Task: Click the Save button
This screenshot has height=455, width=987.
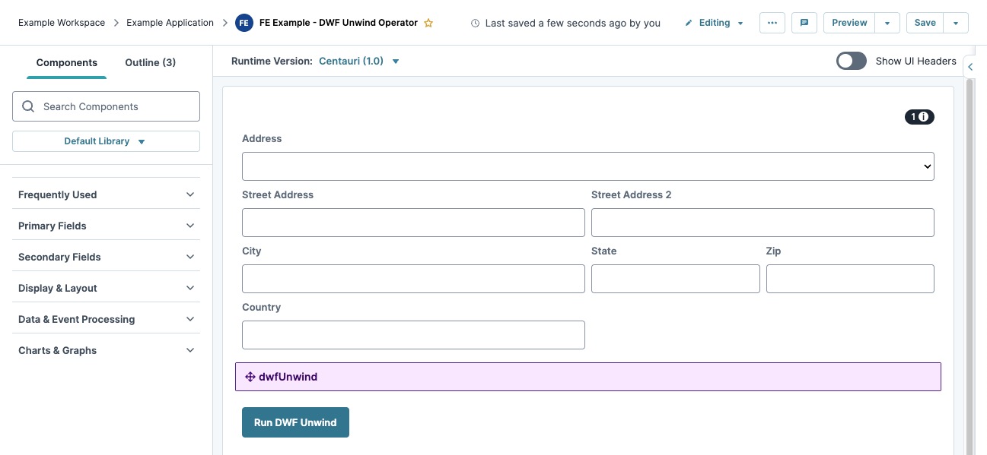Action: click(925, 23)
